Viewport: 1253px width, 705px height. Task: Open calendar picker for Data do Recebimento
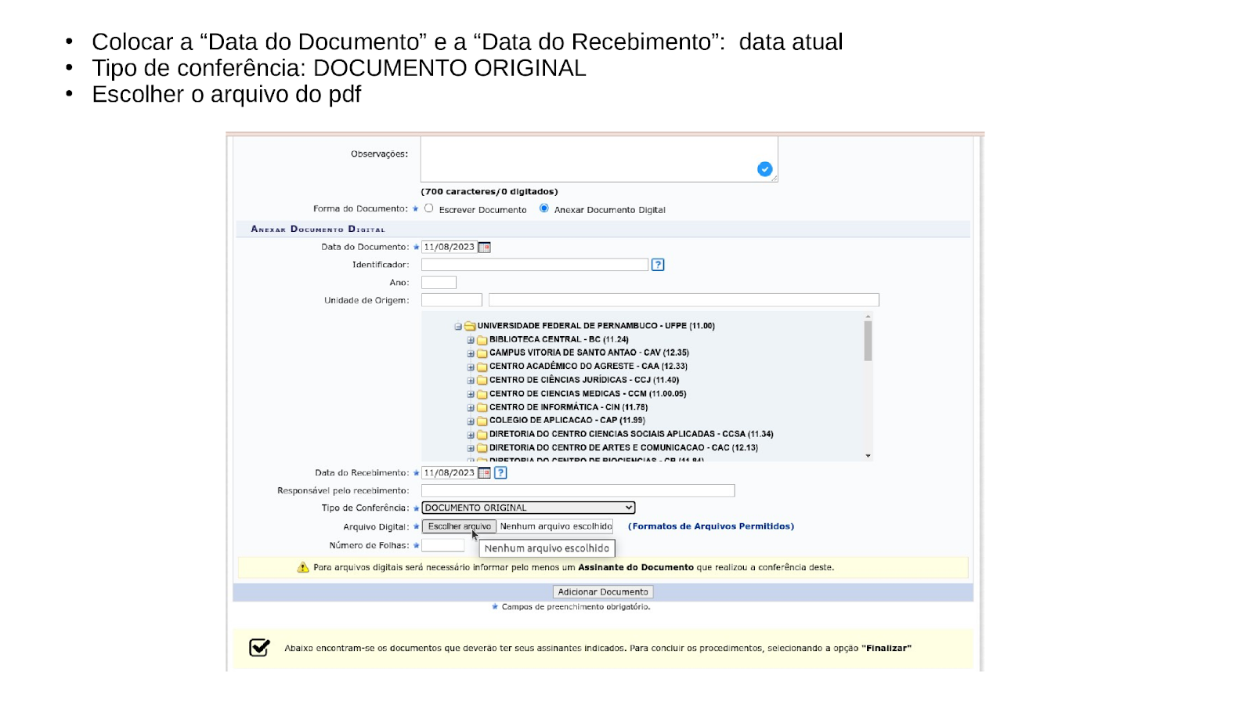point(485,473)
